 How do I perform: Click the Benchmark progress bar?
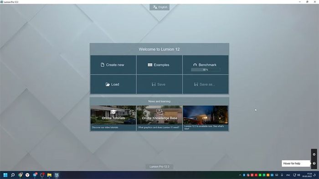(x=206, y=70)
